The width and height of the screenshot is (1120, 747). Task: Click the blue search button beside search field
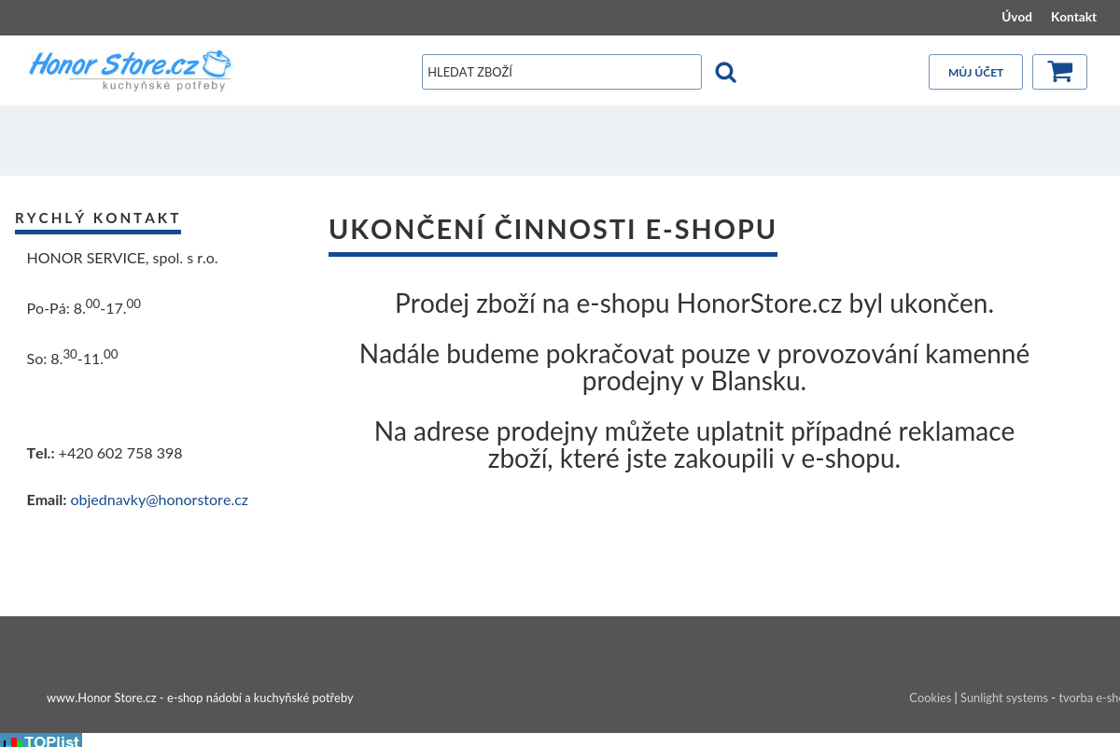pyautogui.click(x=725, y=71)
